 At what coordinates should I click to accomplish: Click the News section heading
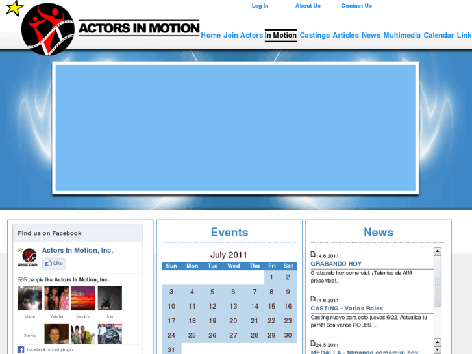[379, 233]
